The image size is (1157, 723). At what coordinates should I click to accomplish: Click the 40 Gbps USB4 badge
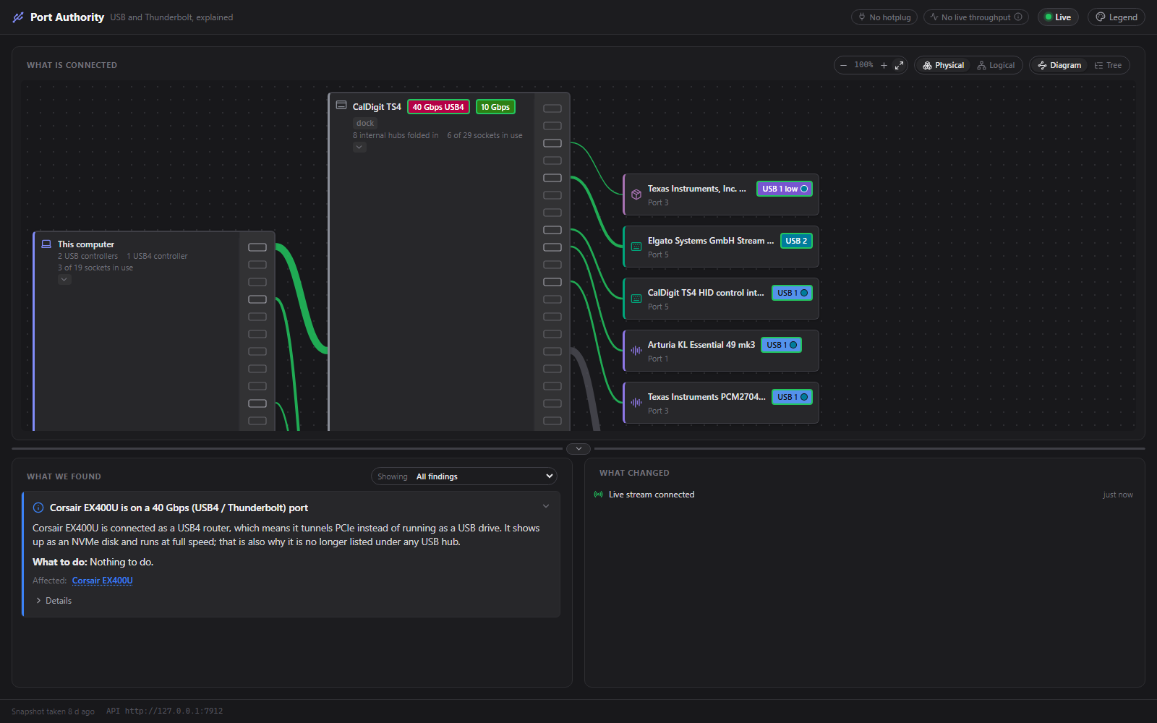pyautogui.click(x=438, y=107)
